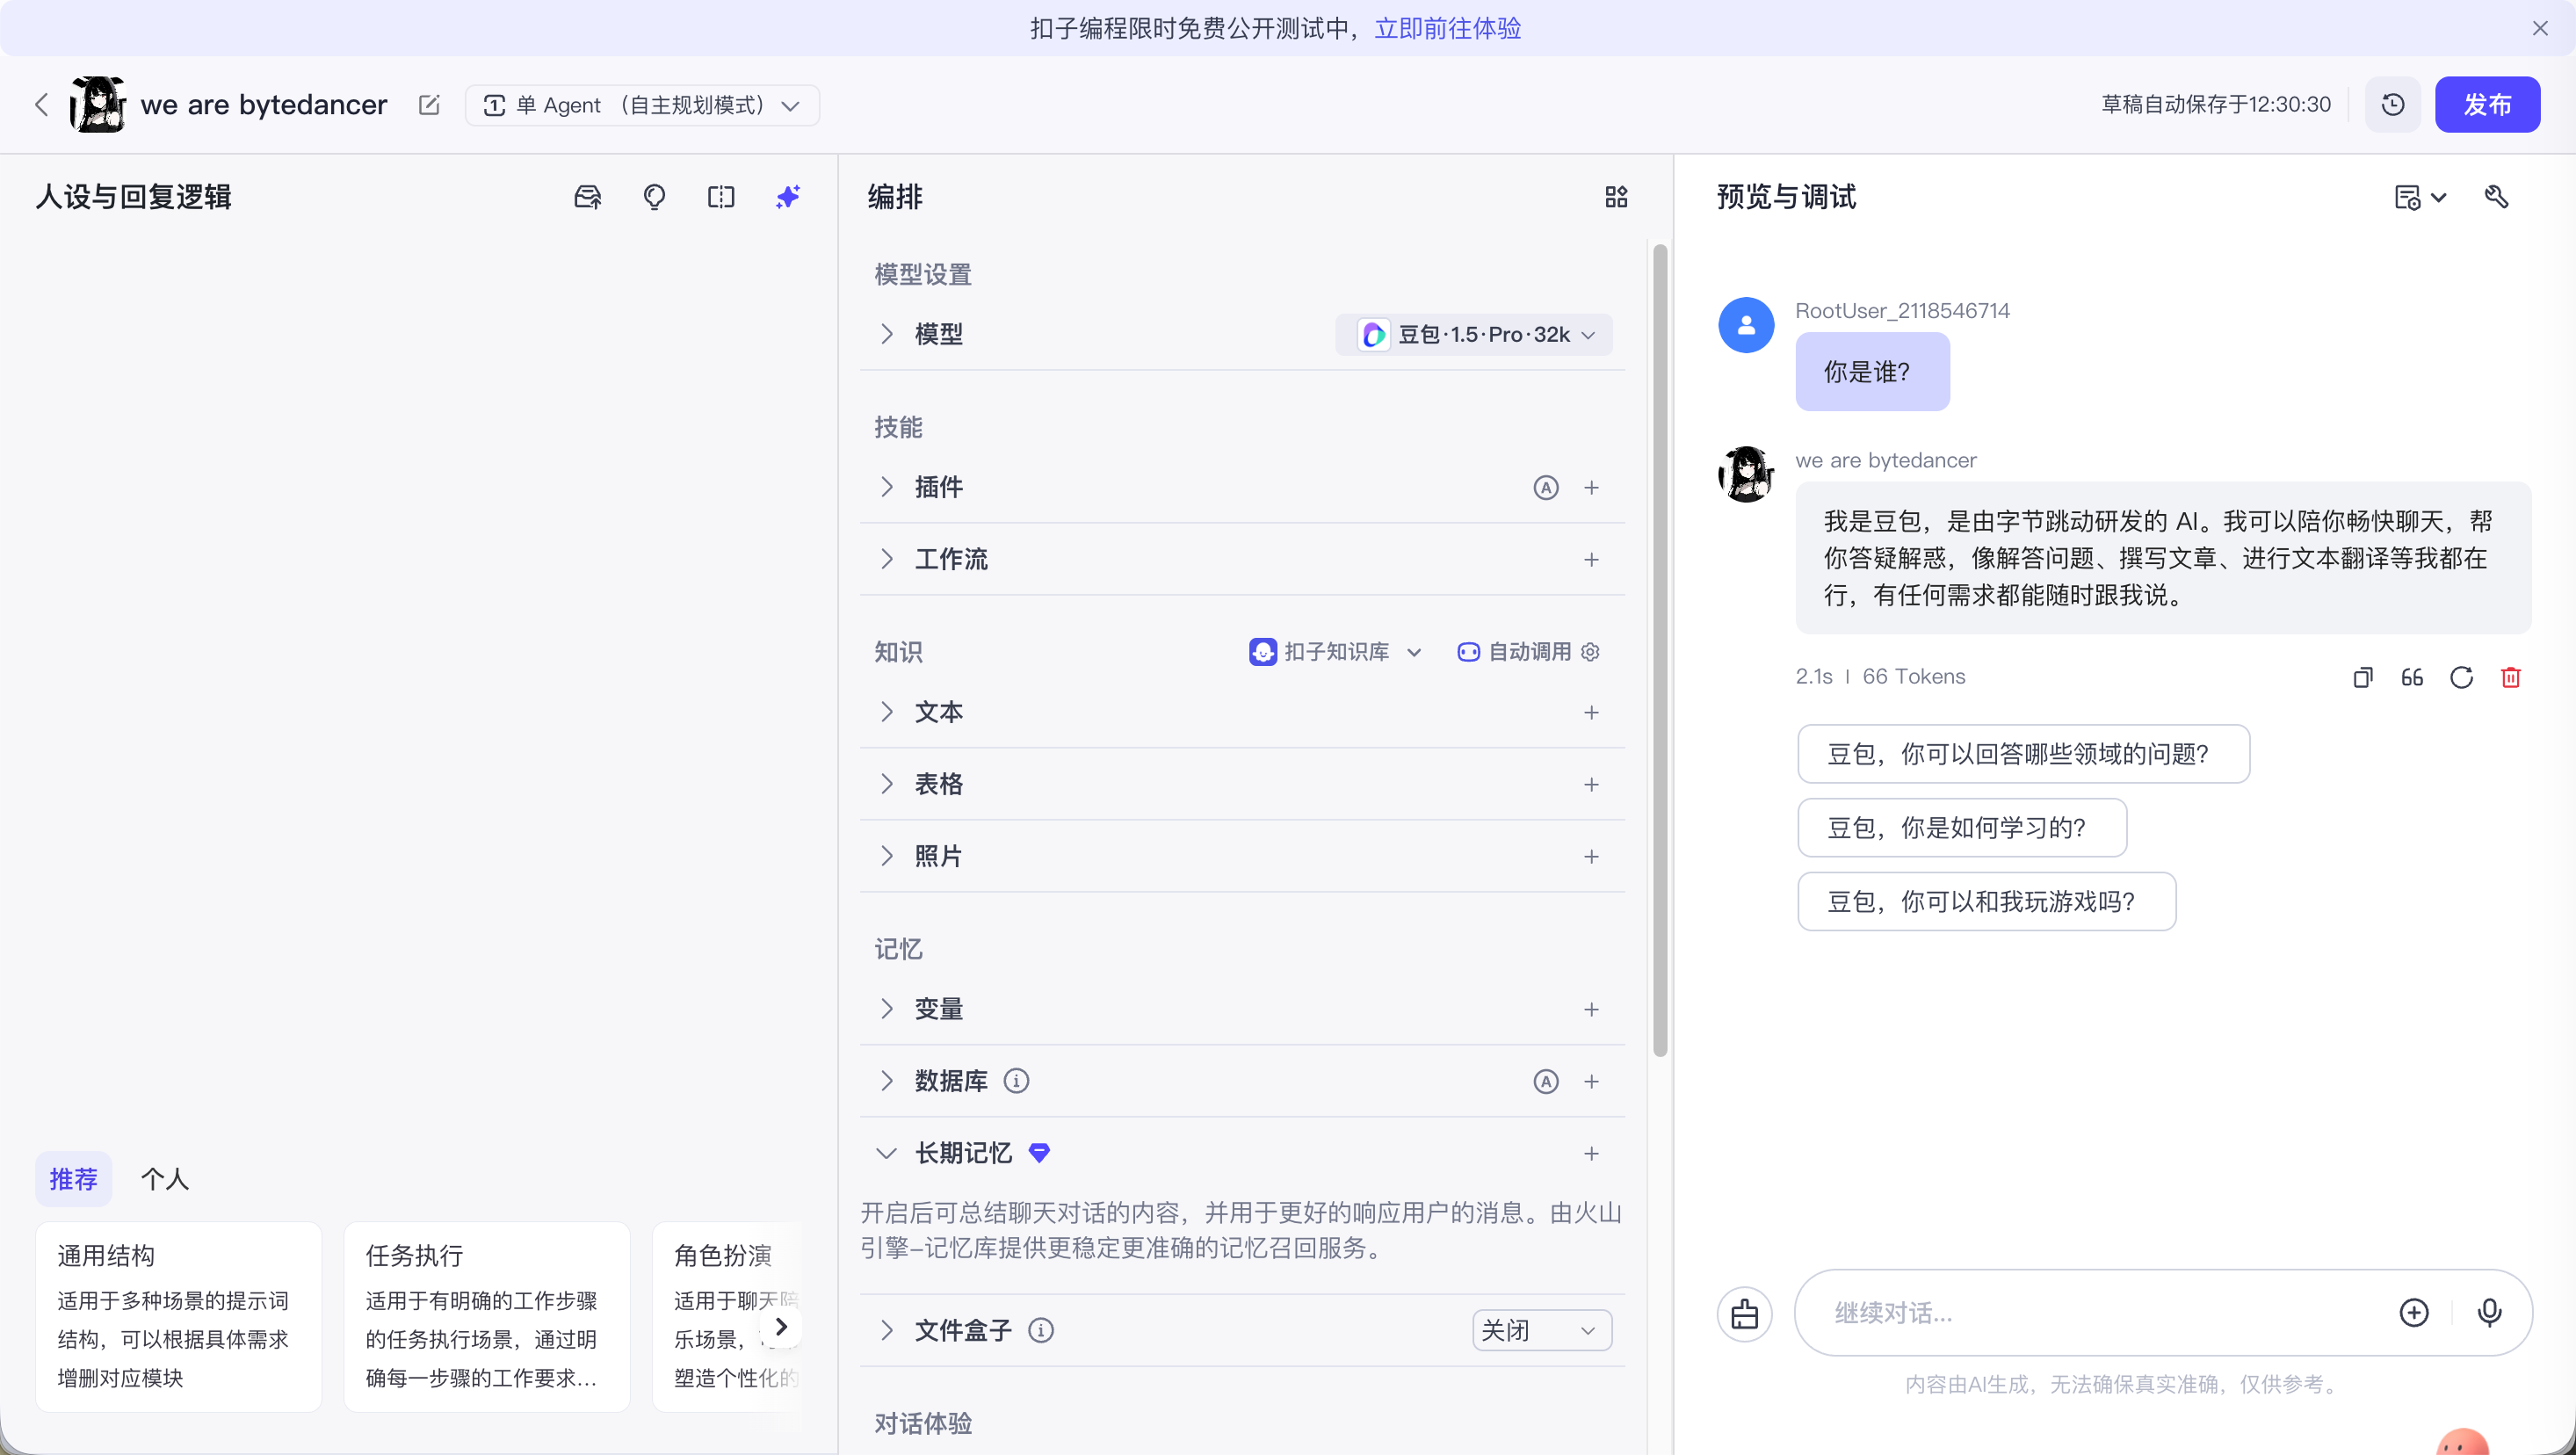This screenshot has width=2576, height=1455.
Task: Collapse the 长期记忆 section
Action: pyautogui.click(x=886, y=1153)
